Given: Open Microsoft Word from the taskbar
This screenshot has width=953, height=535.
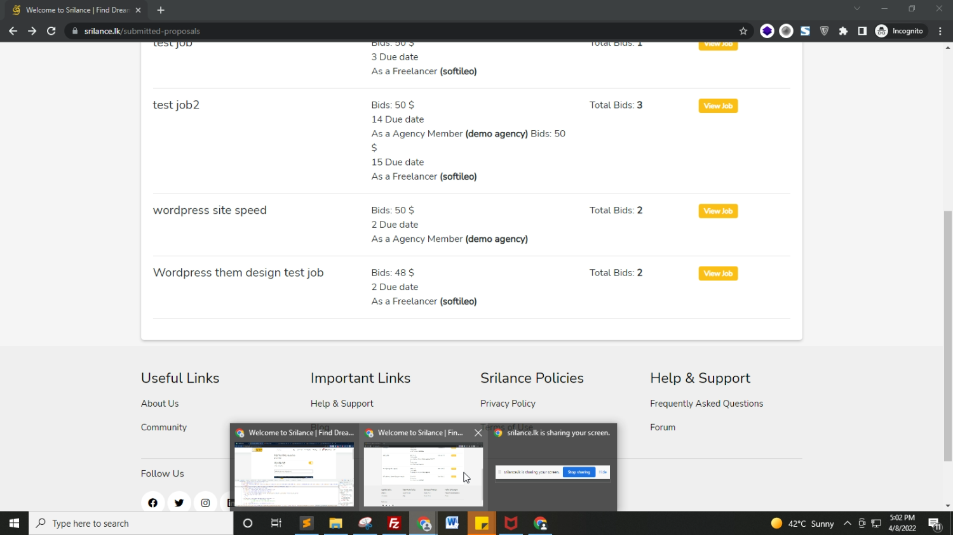Looking at the screenshot, I should 452,524.
